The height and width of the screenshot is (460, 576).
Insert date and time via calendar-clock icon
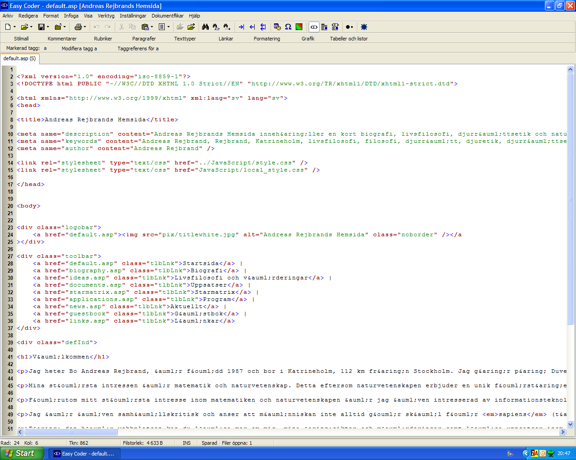pyautogui.click(x=277, y=27)
